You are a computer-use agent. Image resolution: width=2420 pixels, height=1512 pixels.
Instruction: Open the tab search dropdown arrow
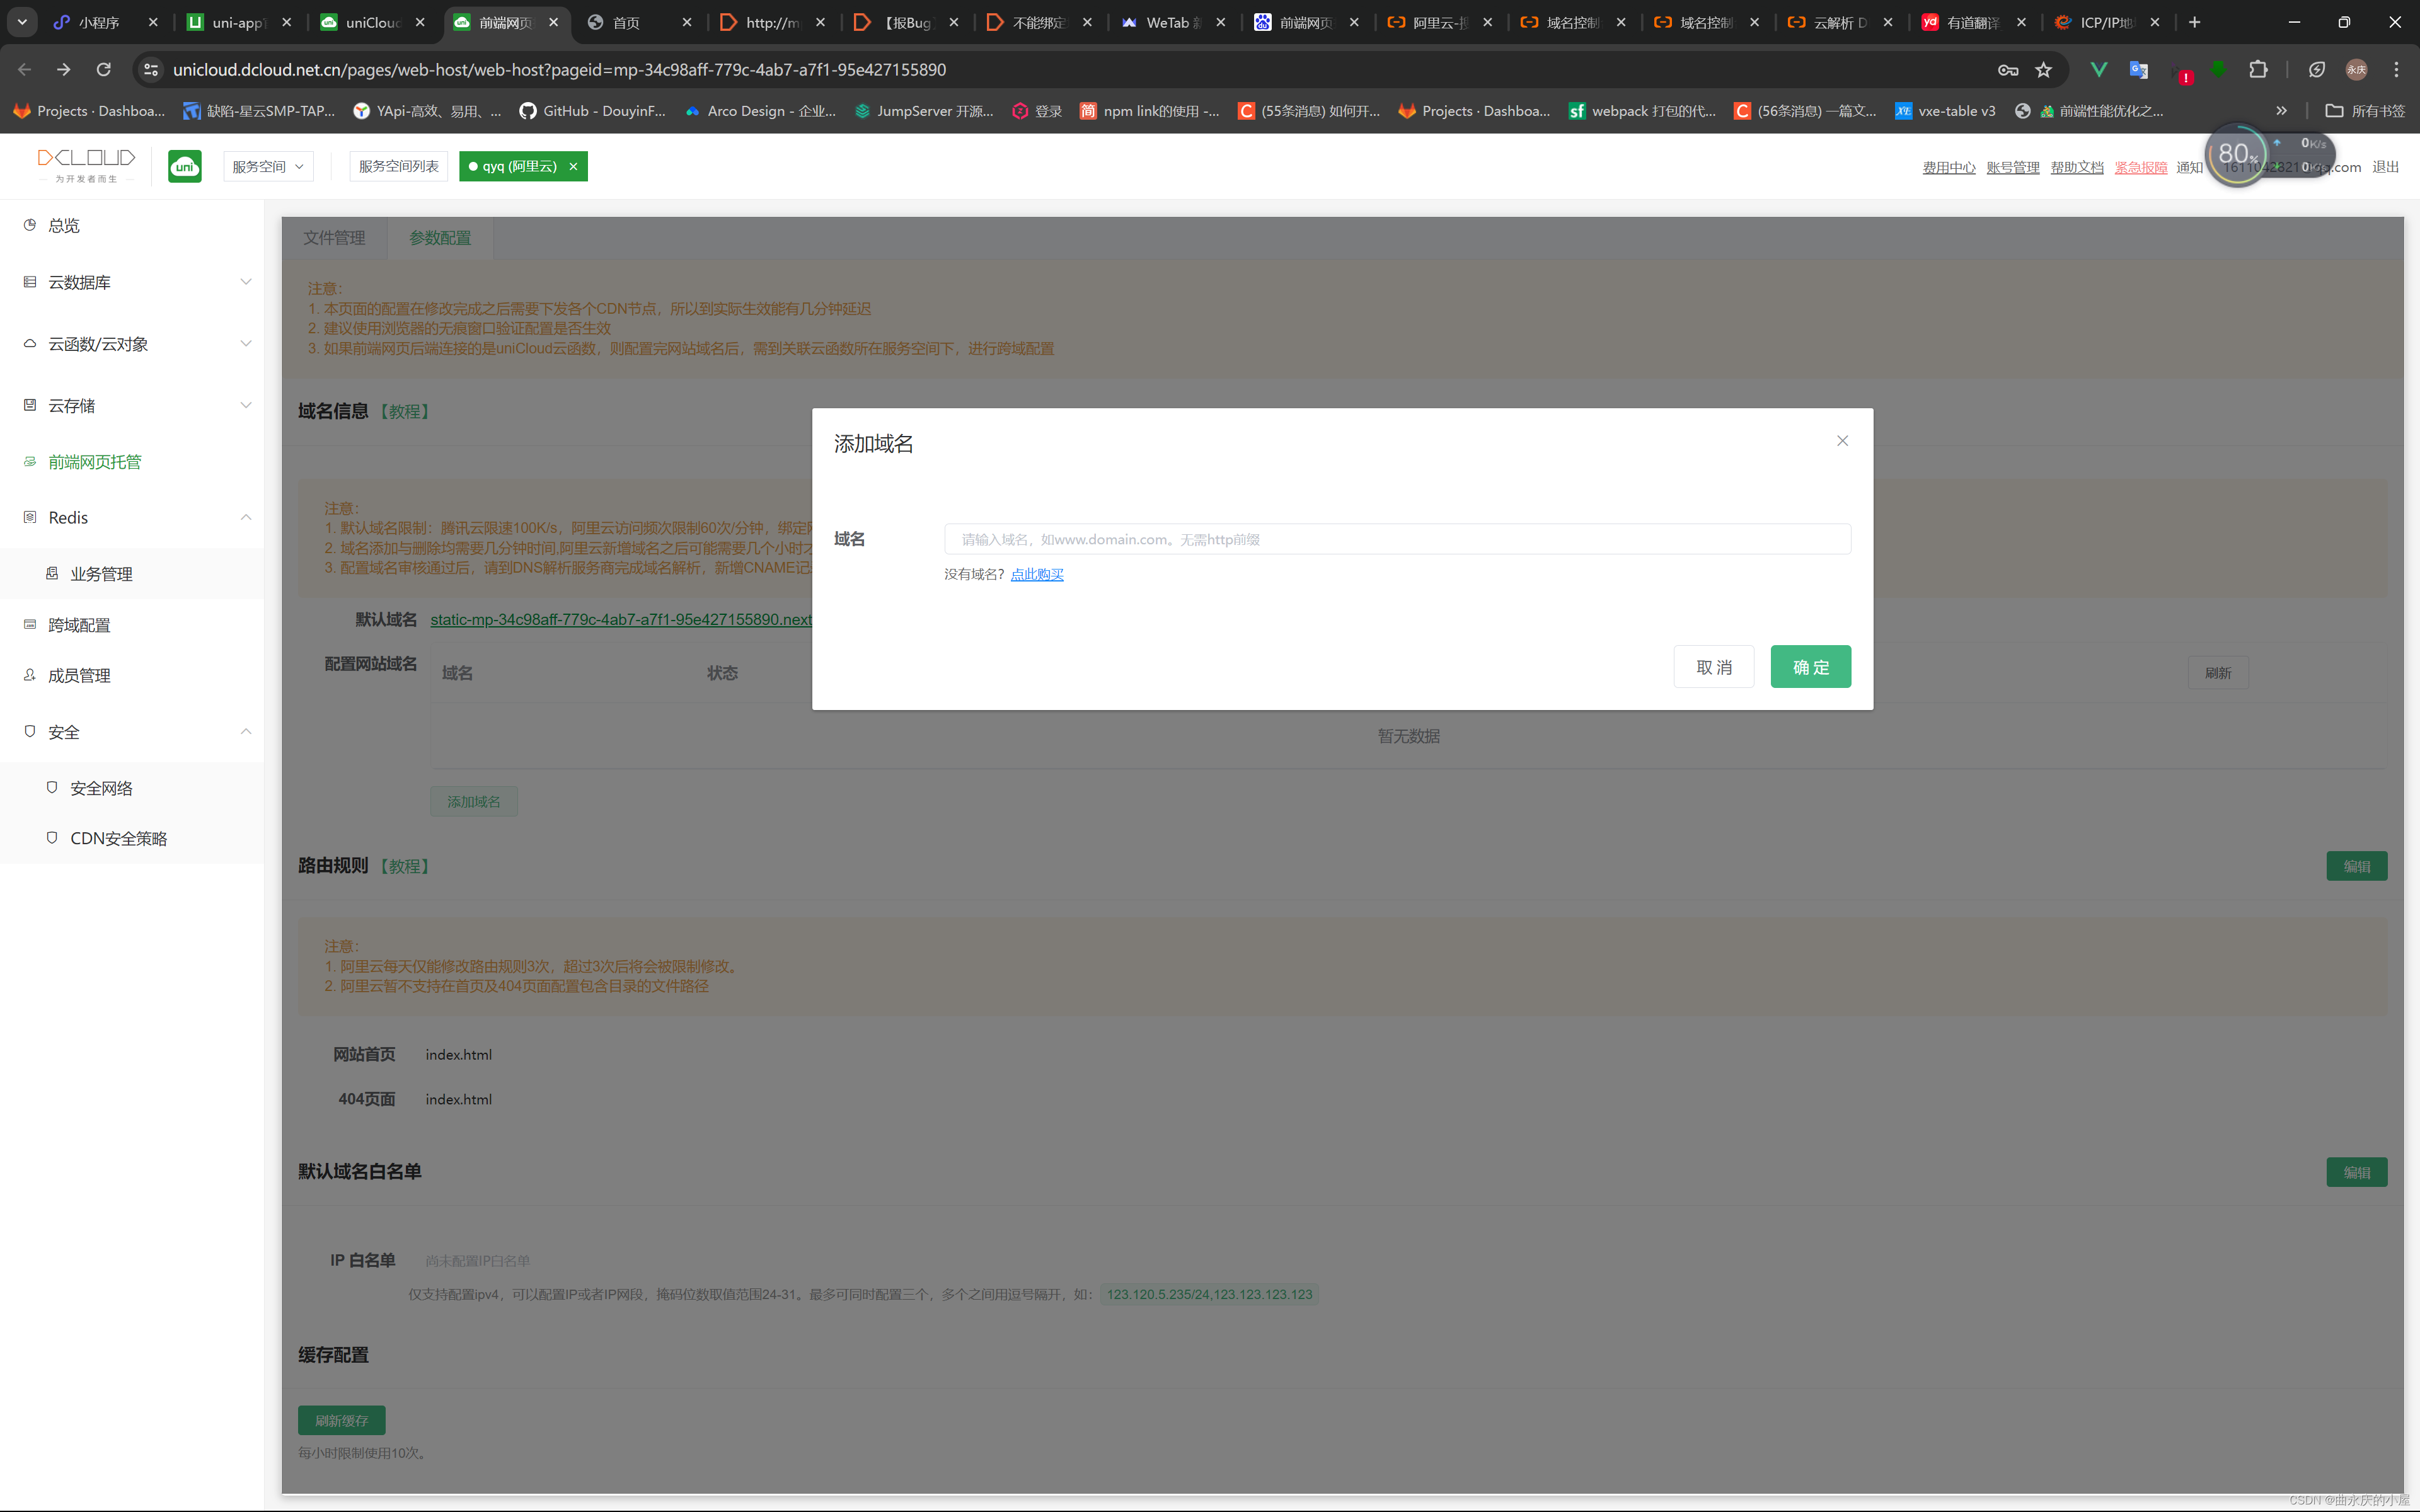[22, 22]
